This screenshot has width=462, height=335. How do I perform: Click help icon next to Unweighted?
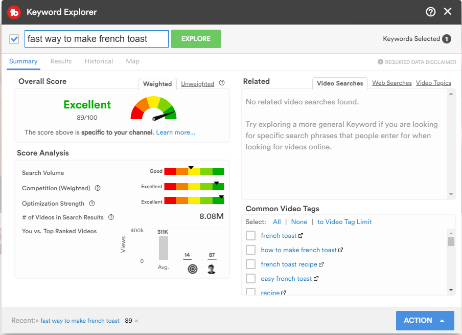tap(222, 83)
